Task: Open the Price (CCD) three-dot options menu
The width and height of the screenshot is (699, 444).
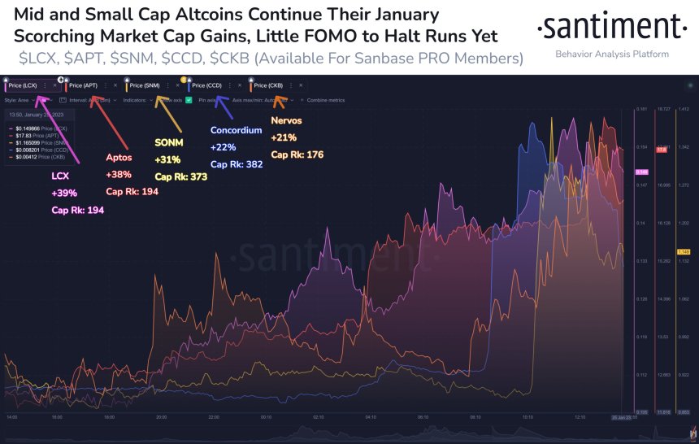Action: (230, 85)
